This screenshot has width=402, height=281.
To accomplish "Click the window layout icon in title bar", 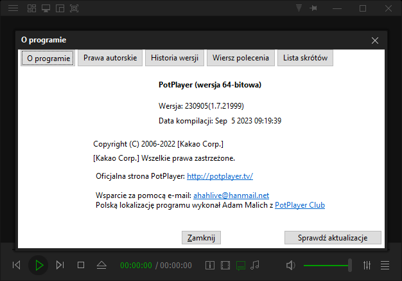I will (x=60, y=8).
